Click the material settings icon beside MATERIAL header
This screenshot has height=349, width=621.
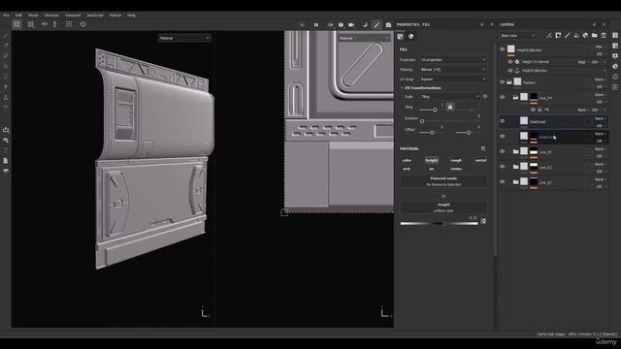click(x=483, y=148)
